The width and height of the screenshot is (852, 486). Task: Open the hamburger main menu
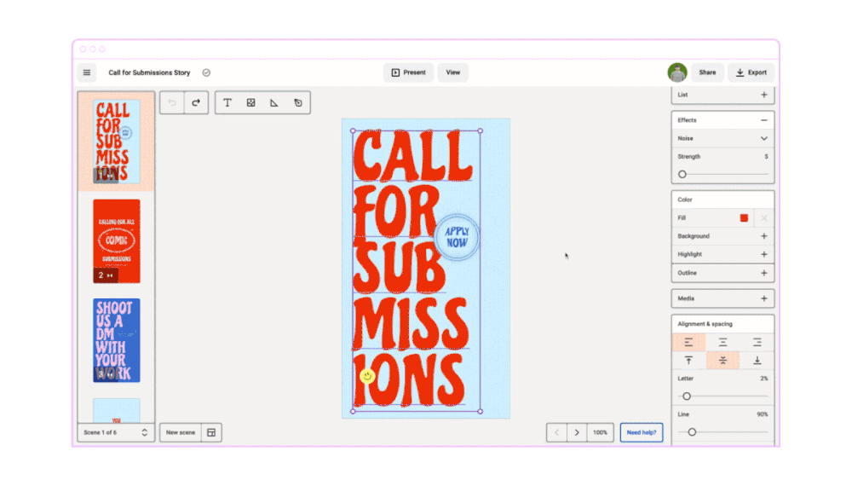click(x=86, y=72)
